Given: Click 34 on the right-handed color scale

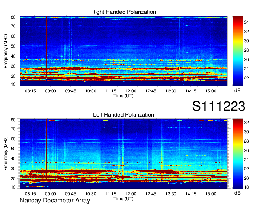Looking at the screenshot, I should tap(246, 22).
